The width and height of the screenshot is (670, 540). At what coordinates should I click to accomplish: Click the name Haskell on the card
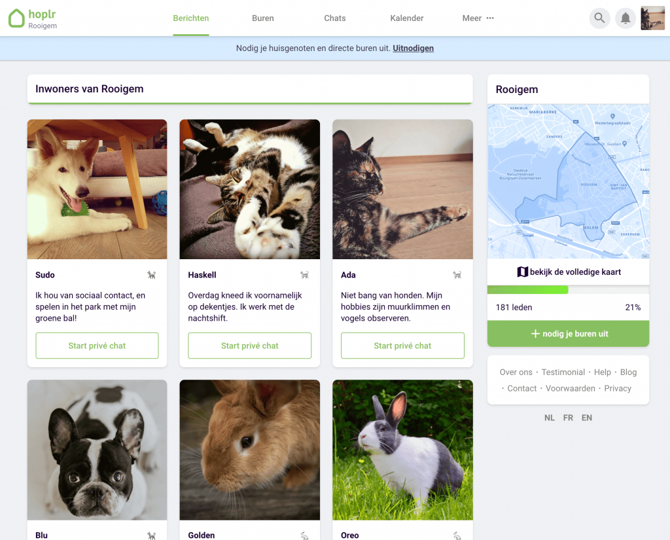[x=202, y=275]
